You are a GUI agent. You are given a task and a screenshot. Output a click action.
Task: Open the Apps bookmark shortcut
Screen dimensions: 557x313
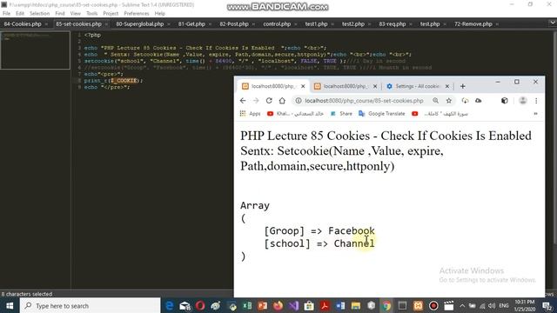tap(251, 114)
